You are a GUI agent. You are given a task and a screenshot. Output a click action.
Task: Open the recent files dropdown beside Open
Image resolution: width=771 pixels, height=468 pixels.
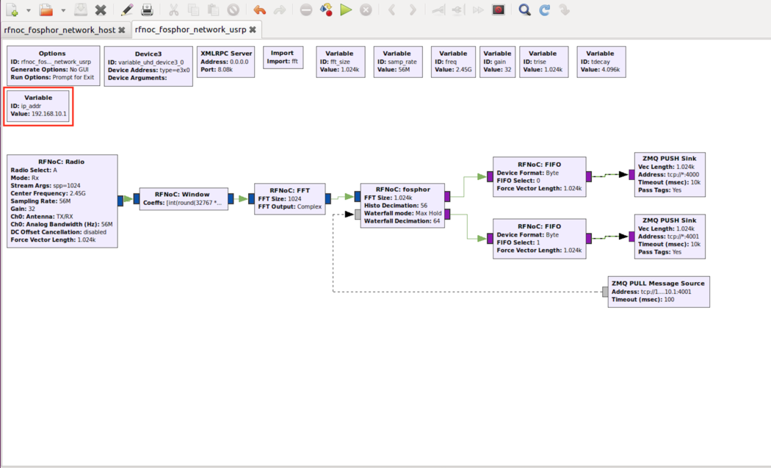(x=62, y=10)
